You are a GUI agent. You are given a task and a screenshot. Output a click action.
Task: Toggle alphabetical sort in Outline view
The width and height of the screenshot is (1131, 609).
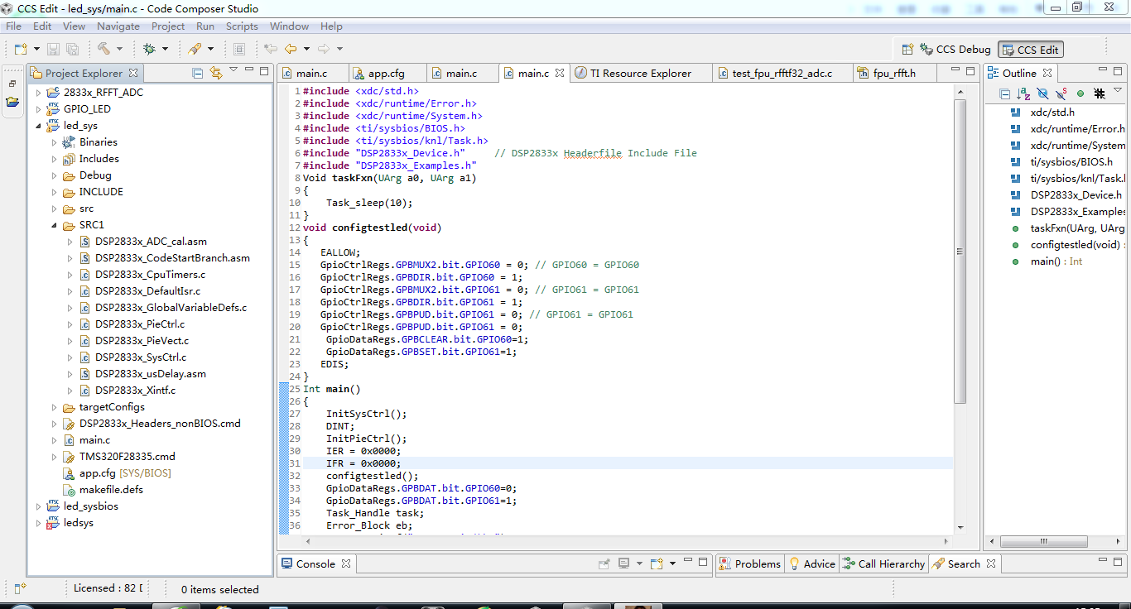pyautogui.click(x=1023, y=94)
